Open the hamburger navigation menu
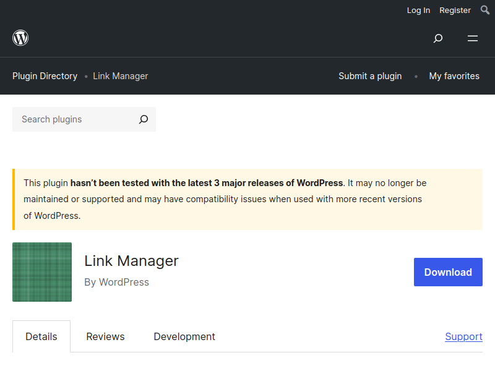Screen dimensions: 495x371 (473, 38)
